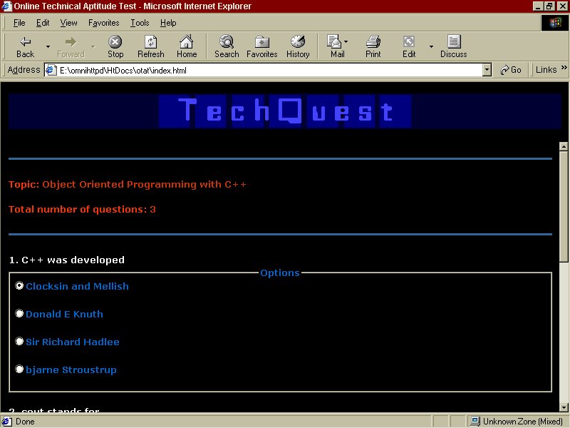Click the page icon in the Address bar
570x428 pixels.
tap(51, 70)
